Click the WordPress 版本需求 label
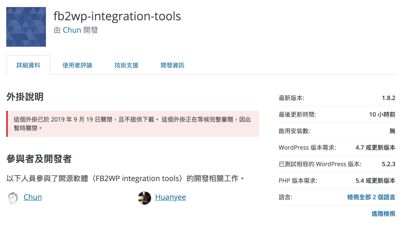 307,148
